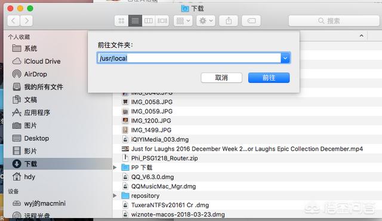382x221 pixels.
Task: Open the item arrangement dropdown
Action: click(183, 21)
